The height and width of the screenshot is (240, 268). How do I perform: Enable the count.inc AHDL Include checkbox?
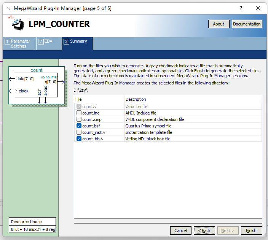79,113
